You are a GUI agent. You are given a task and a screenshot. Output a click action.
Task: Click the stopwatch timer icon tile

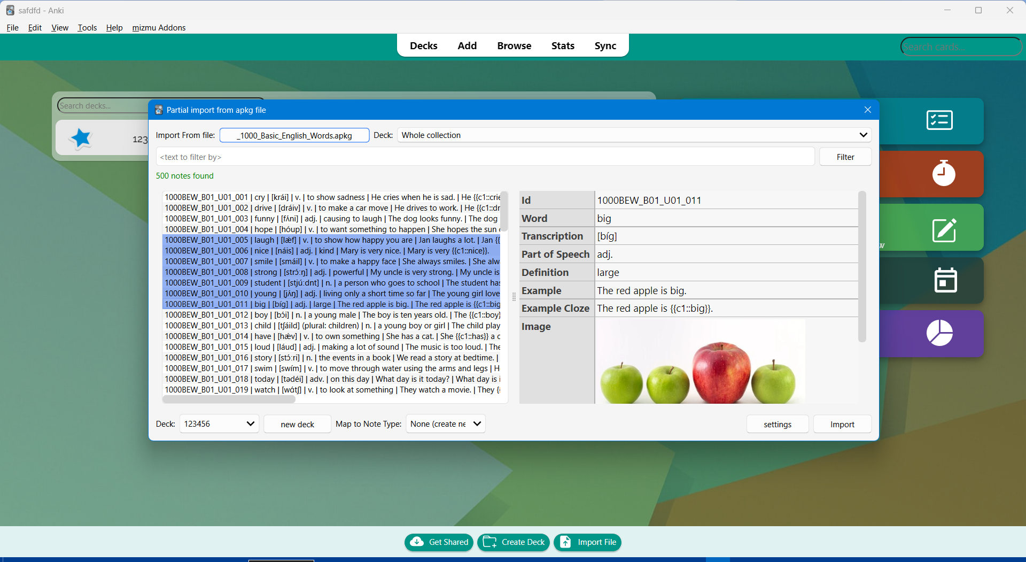[x=943, y=174]
